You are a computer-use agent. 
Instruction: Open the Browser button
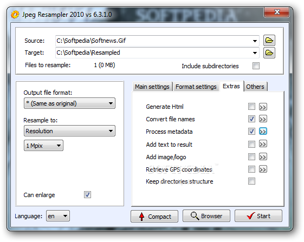pos(206,215)
